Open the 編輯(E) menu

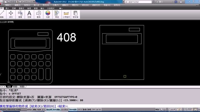pos(17,5)
